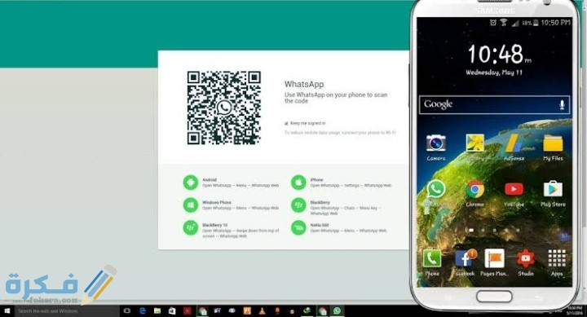Click the Windows Phone platform icon
The height and width of the screenshot is (317, 587).
click(x=191, y=205)
